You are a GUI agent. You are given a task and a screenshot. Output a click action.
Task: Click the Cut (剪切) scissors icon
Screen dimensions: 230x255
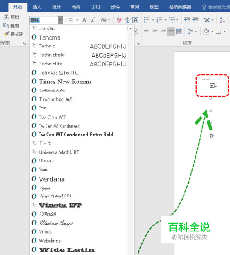(6, 17)
